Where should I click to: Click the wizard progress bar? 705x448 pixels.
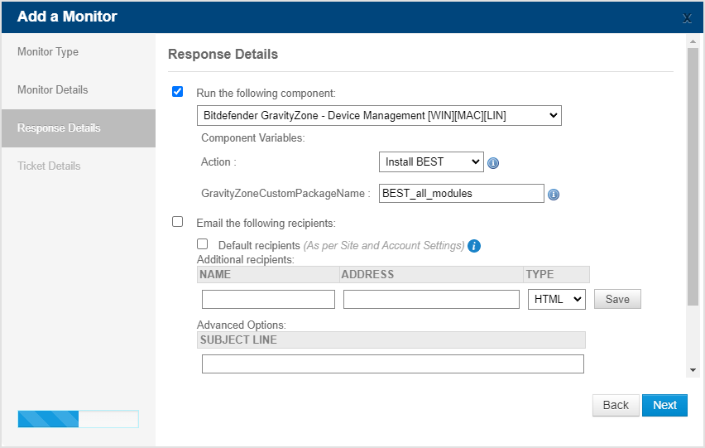79,419
